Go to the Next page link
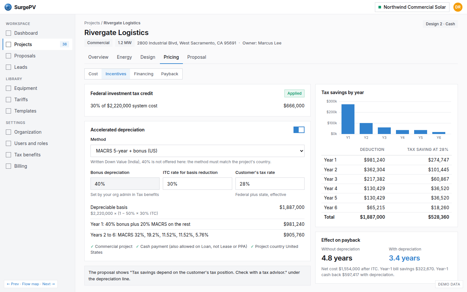 (x=48, y=284)
